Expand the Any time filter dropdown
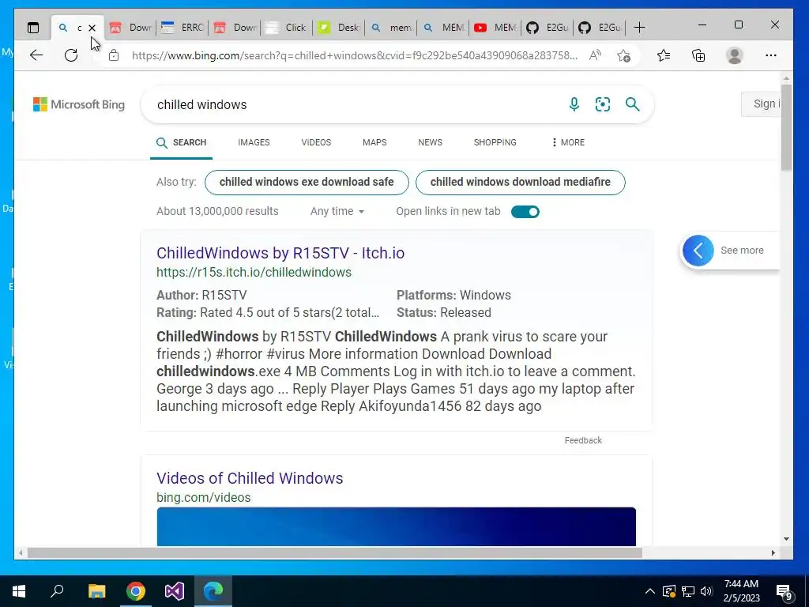809x607 pixels. (x=337, y=211)
